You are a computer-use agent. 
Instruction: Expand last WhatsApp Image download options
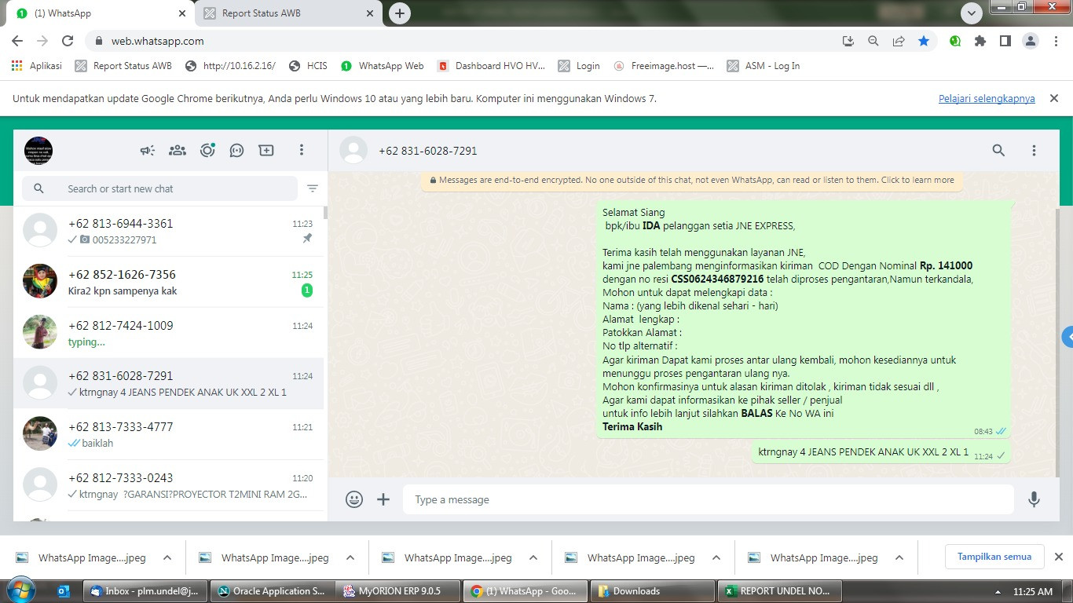(x=899, y=557)
